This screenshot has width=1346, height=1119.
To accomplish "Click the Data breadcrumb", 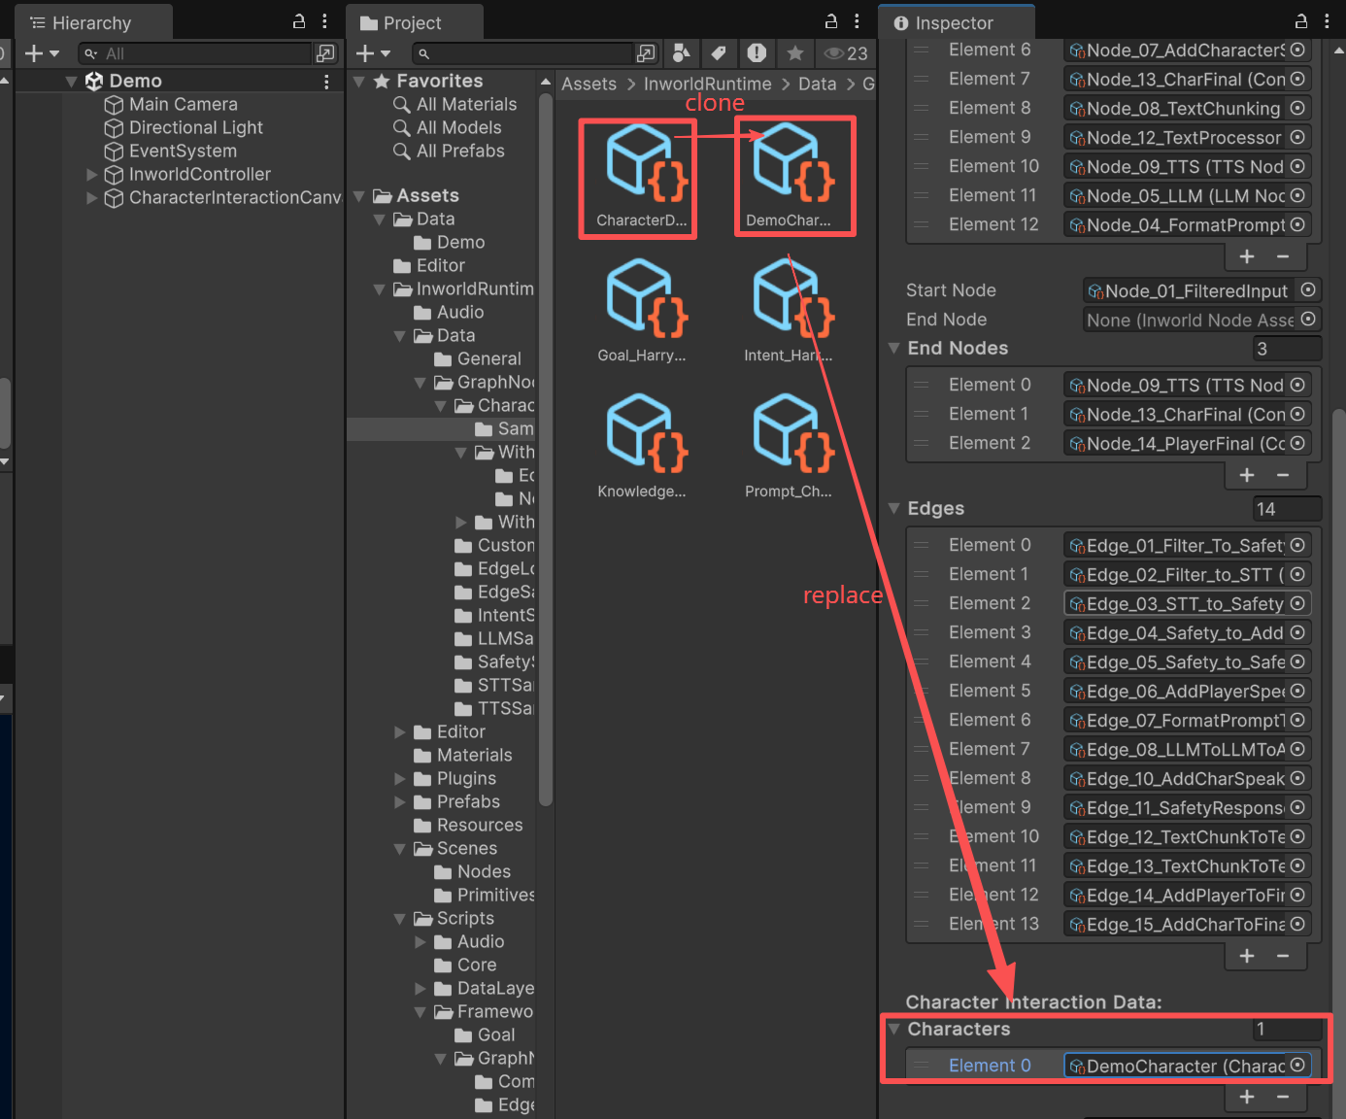I will tap(817, 85).
